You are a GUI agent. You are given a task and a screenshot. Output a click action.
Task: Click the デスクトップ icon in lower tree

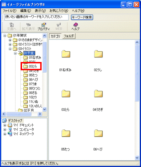pyautogui.click(x=4, y=121)
